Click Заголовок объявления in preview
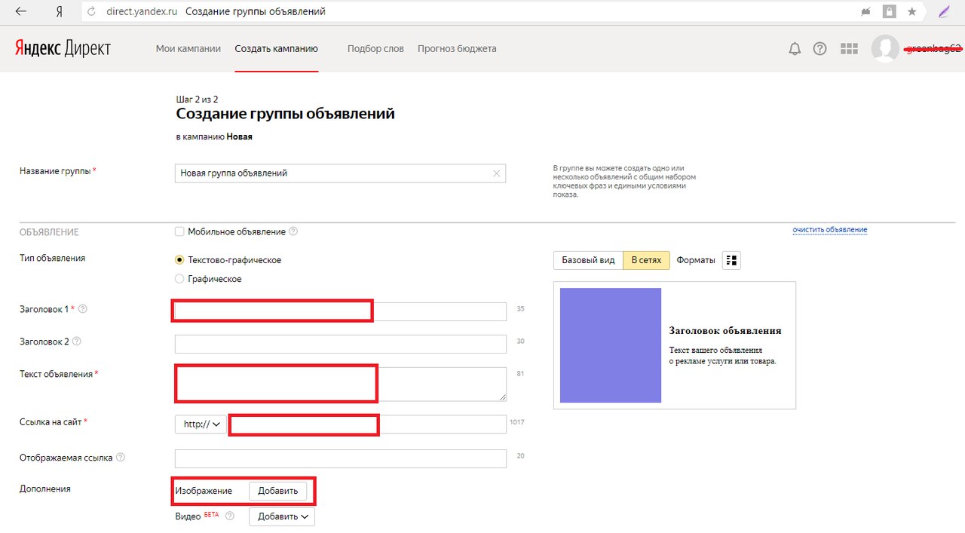 point(725,331)
